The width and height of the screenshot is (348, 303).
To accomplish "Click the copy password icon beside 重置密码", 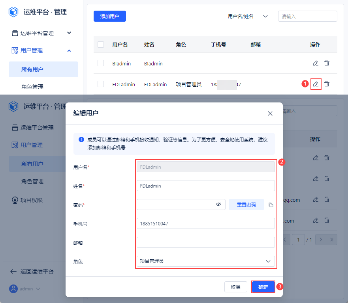I will [271, 205].
